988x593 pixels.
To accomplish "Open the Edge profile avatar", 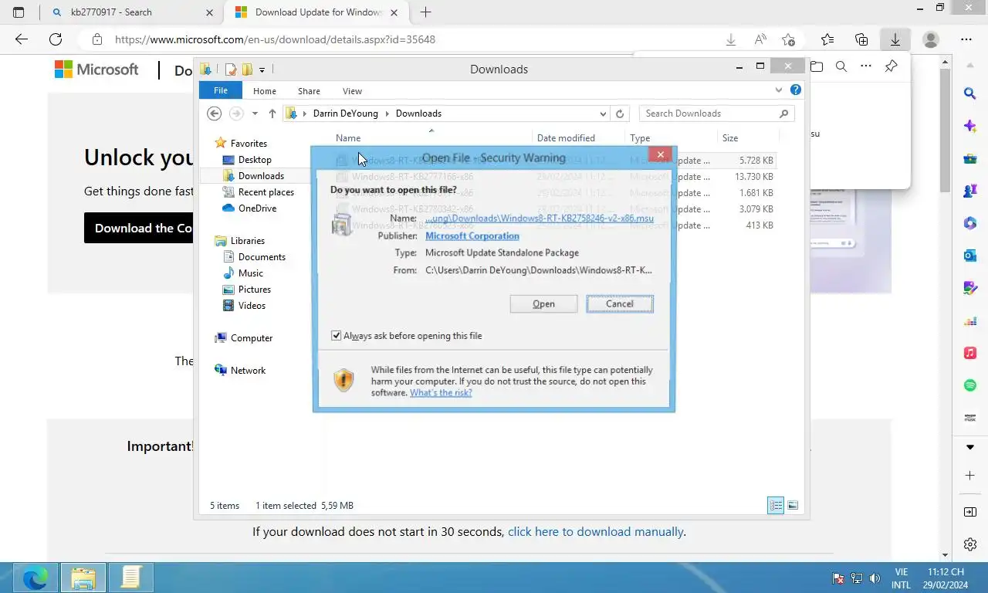I will pos(931,39).
